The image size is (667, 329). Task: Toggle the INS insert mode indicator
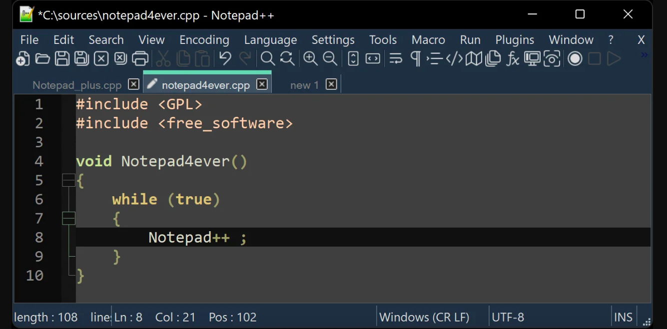(x=623, y=317)
